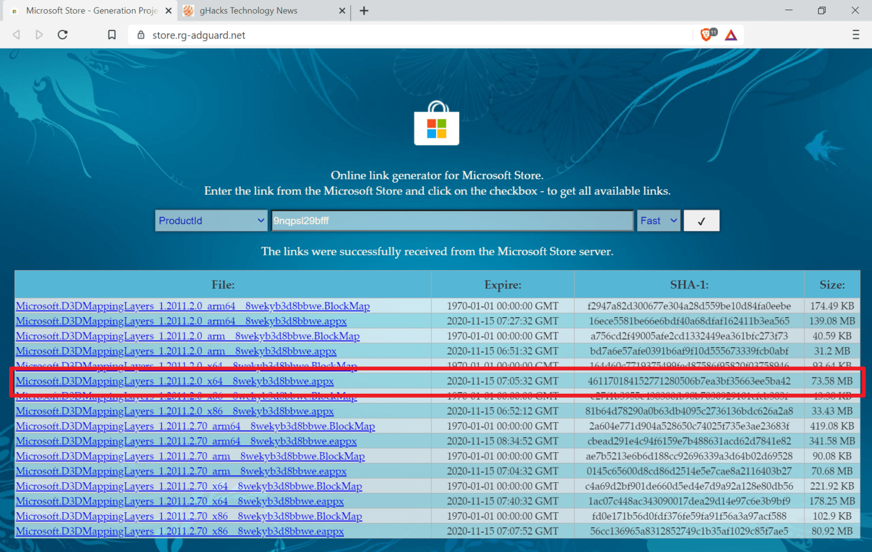Click the forward navigation arrow

tap(39, 35)
